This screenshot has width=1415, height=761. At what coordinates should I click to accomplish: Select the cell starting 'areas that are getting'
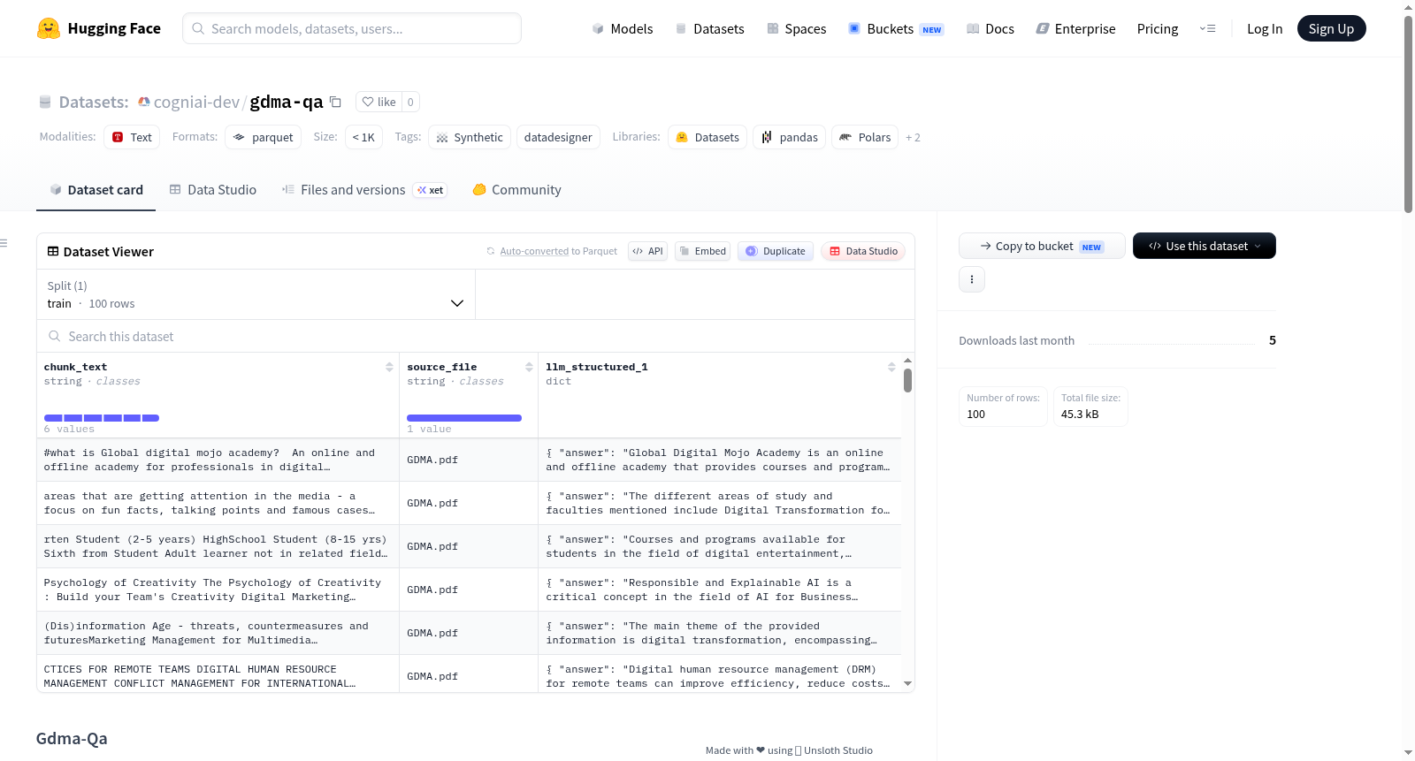point(218,503)
